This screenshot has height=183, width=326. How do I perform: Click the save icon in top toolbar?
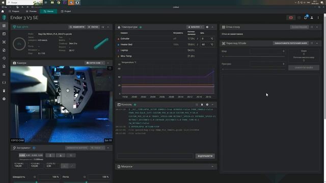pos(17,7)
